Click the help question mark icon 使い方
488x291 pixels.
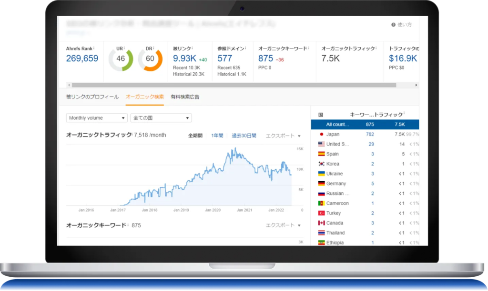pyautogui.click(x=393, y=25)
